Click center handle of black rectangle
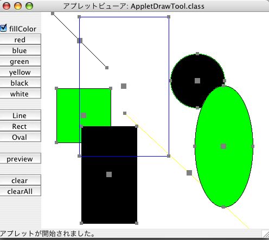 coord(109,174)
